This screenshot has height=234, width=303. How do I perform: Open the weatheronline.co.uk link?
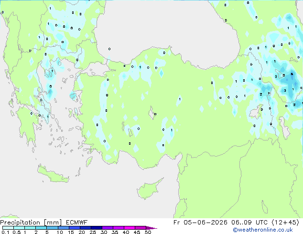262,230
